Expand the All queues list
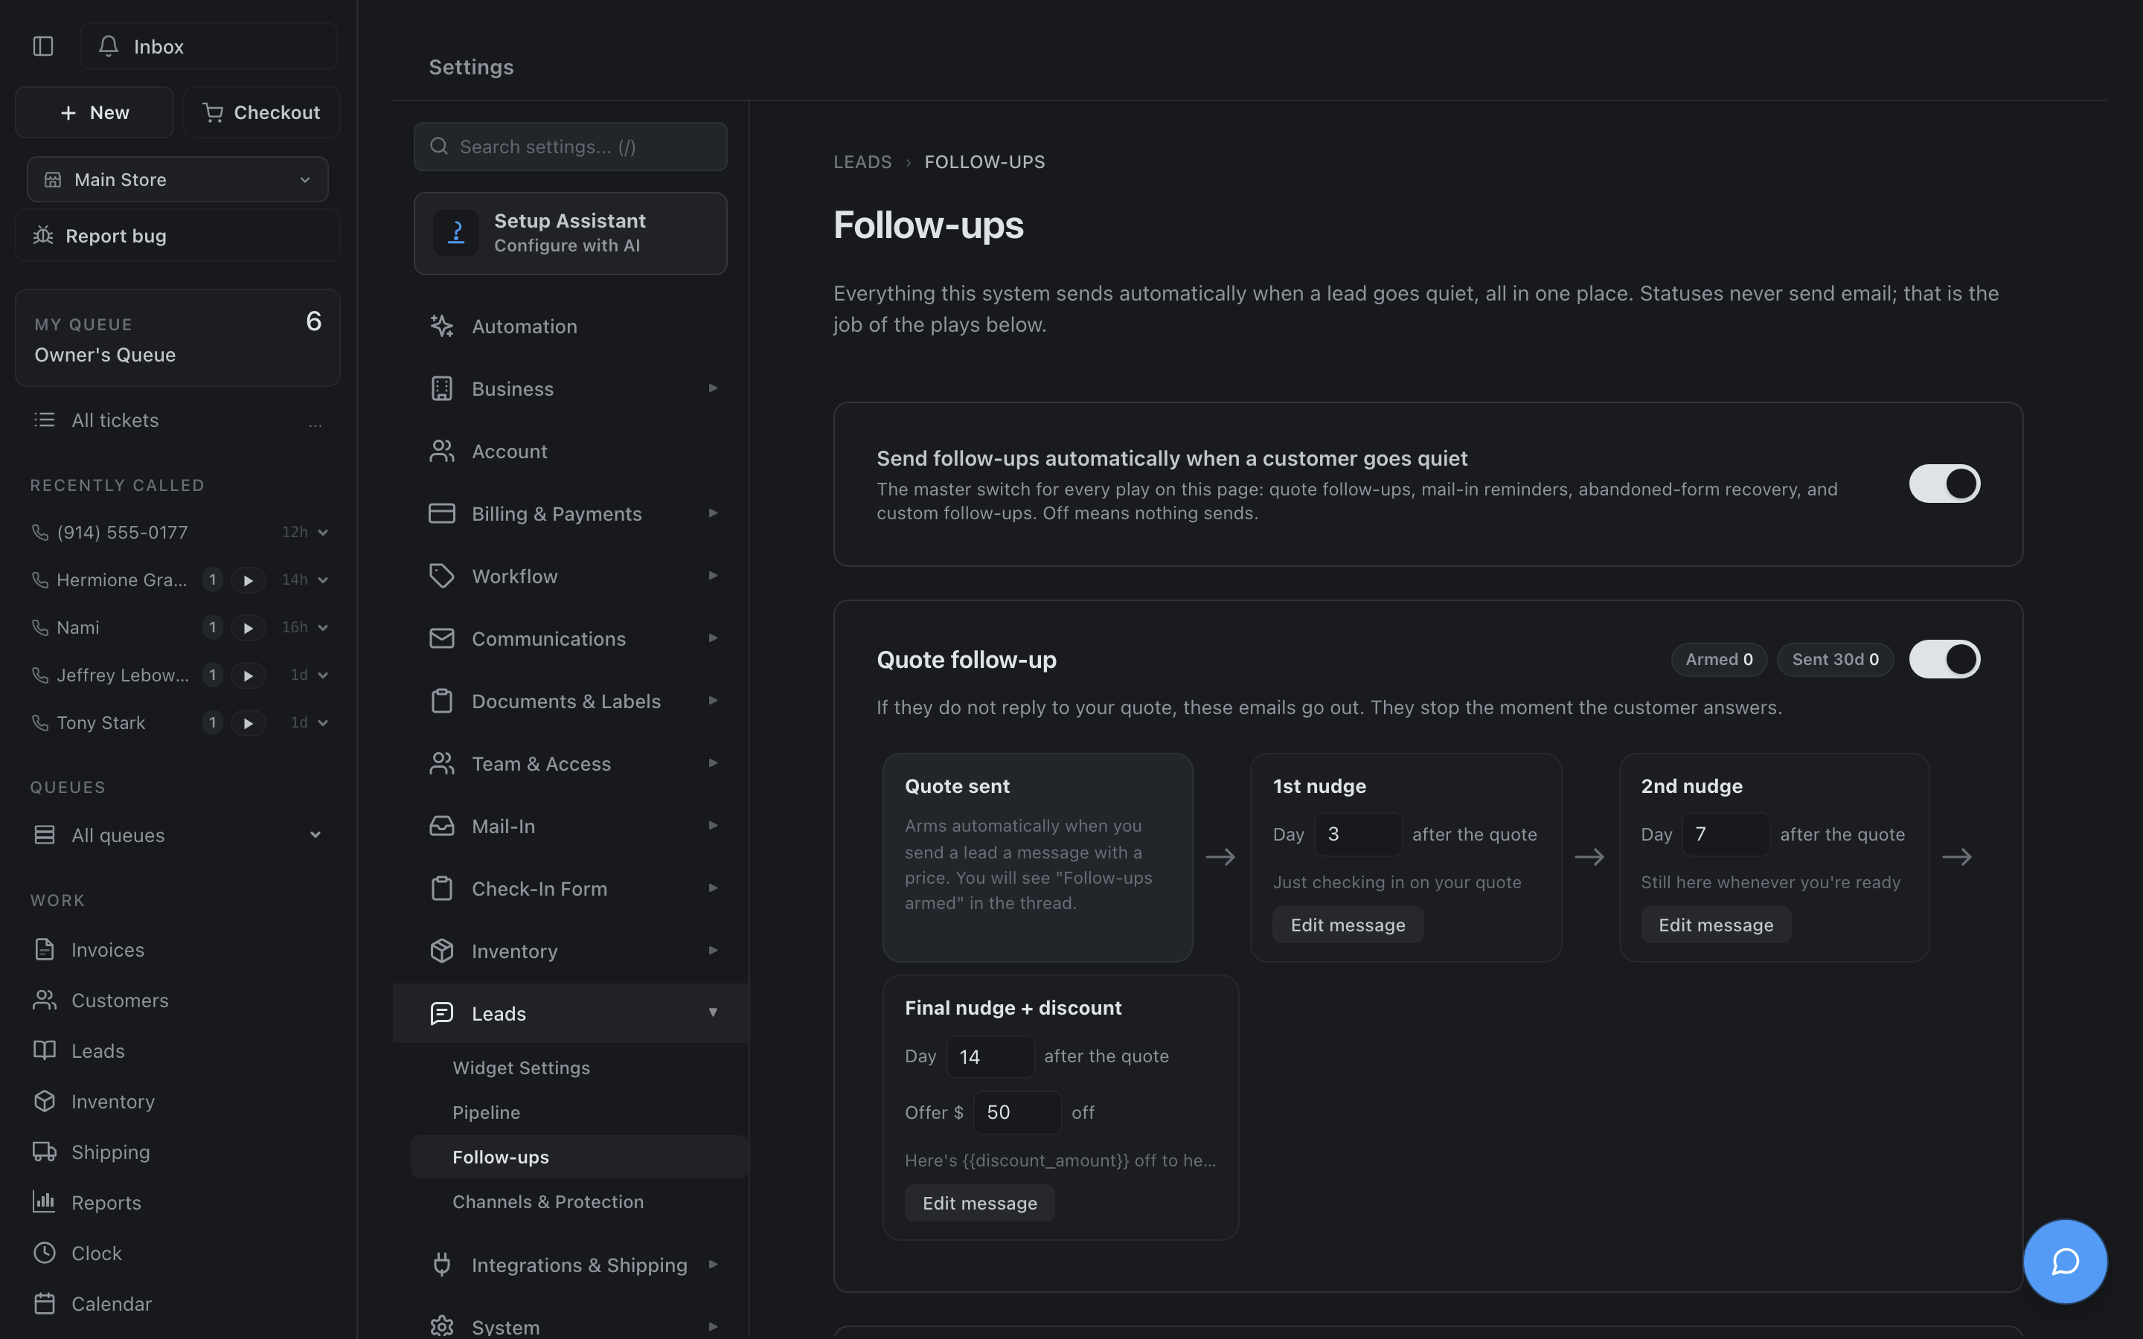This screenshot has height=1339, width=2143. tap(315, 835)
